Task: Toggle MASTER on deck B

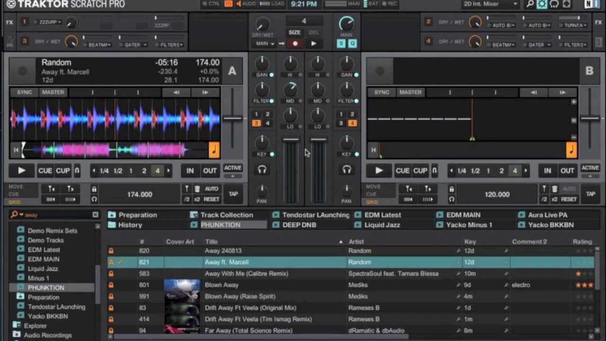Action: [x=410, y=92]
